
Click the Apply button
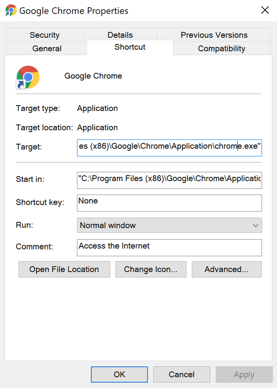[x=244, y=374]
